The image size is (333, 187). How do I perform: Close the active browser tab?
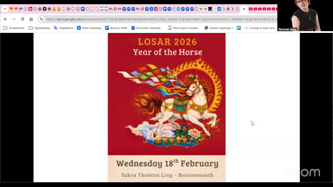click(244, 9)
